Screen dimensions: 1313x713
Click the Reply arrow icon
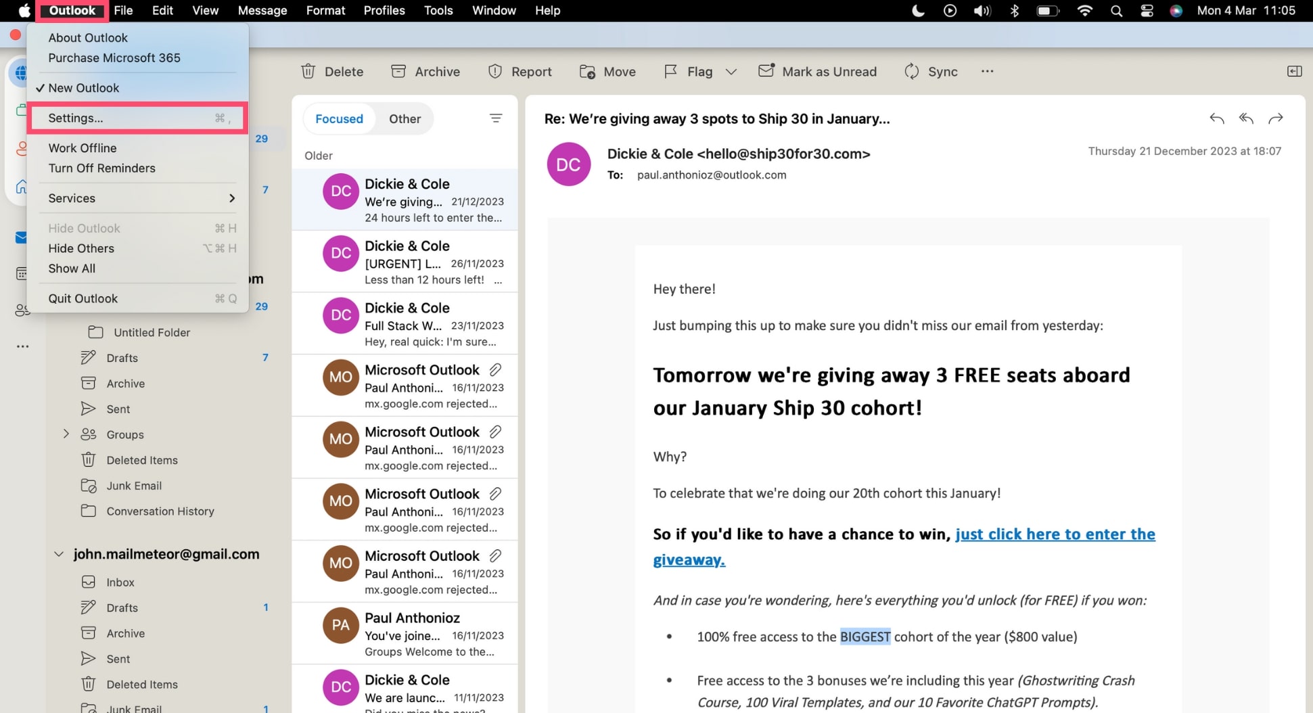tap(1216, 119)
